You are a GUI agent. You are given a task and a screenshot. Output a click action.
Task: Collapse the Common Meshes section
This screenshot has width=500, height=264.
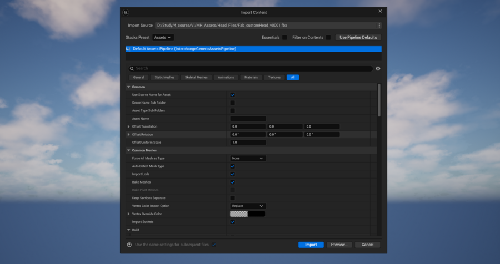[x=129, y=150]
